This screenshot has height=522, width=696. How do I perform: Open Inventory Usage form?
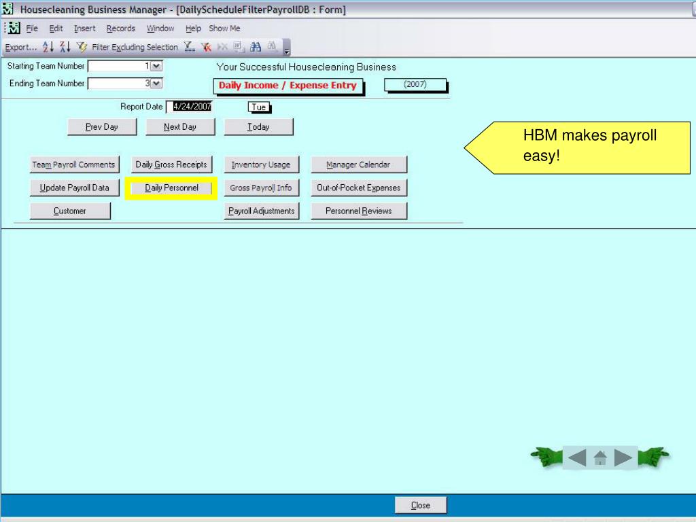pos(261,164)
